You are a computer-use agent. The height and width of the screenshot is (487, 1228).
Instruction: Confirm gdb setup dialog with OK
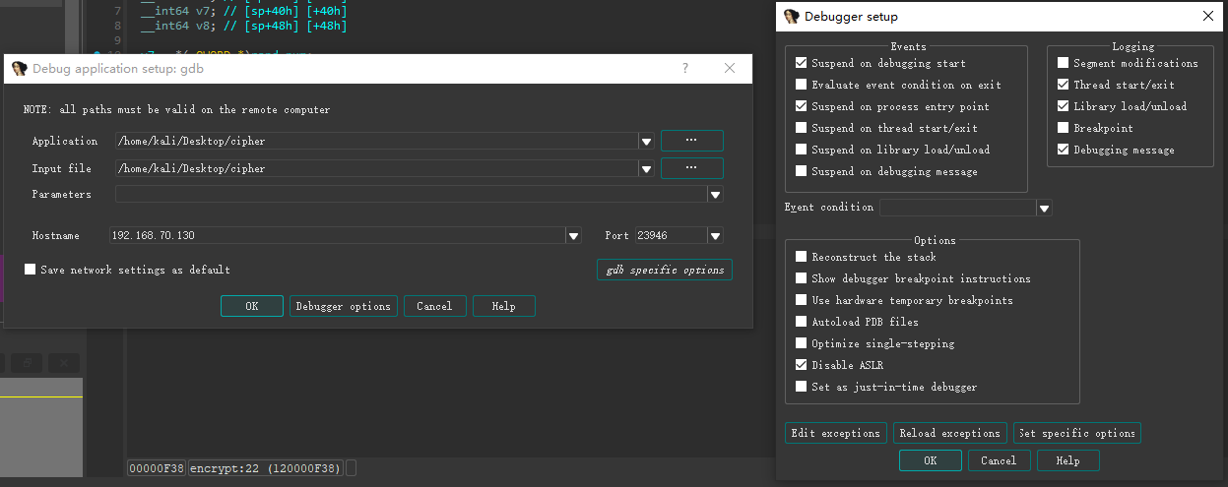pos(252,306)
